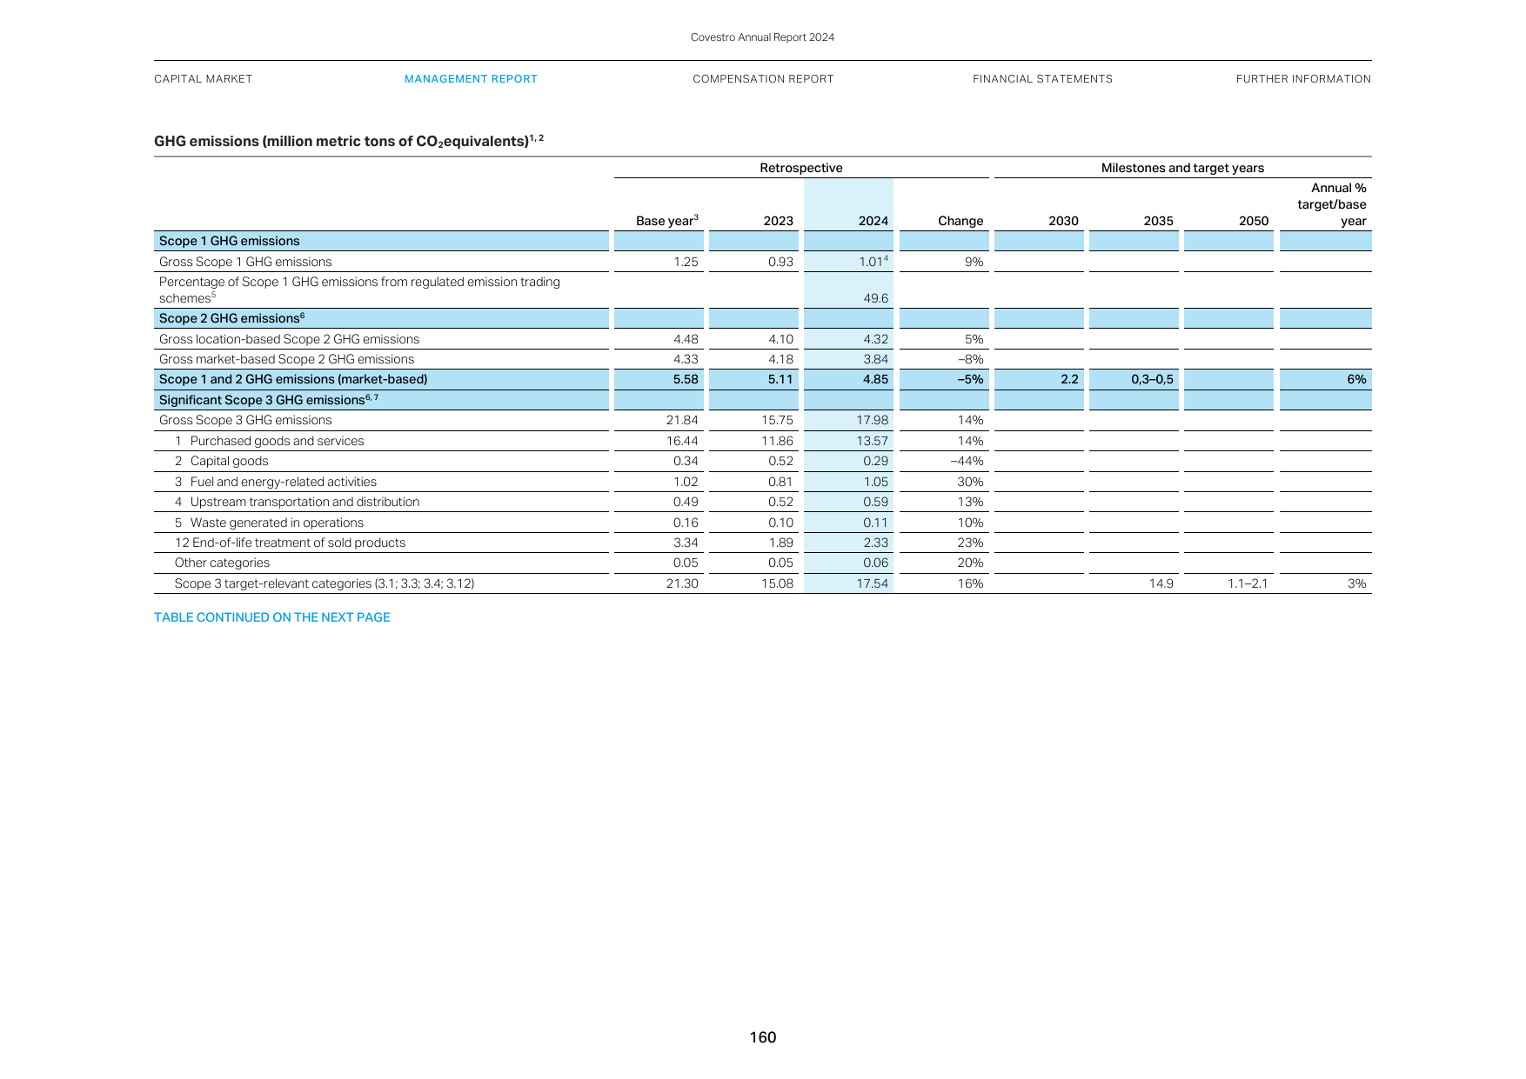Go to the Compensation Report section
The height and width of the screenshot is (1079, 1526).
pyautogui.click(x=763, y=79)
